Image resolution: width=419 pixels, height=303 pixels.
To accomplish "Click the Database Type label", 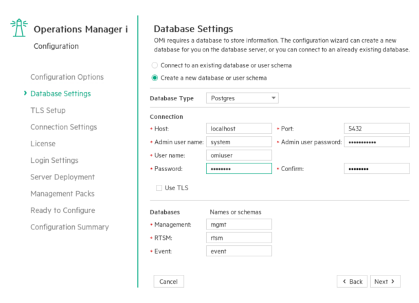I will pyautogui.click(x=172, y=98).
